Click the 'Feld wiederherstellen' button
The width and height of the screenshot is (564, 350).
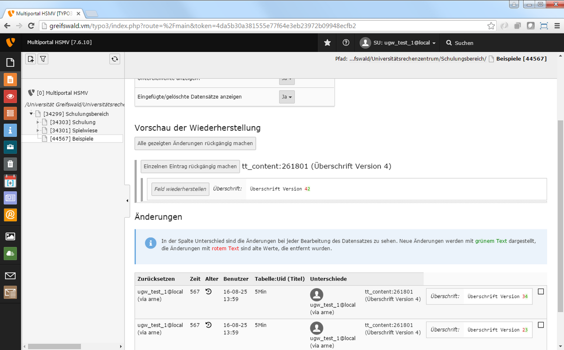[180, 189]
